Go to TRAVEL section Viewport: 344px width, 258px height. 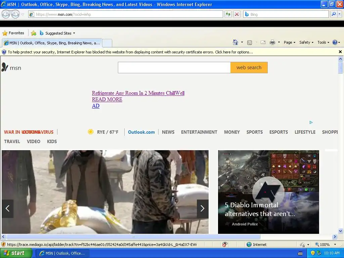tap(12, 141)
